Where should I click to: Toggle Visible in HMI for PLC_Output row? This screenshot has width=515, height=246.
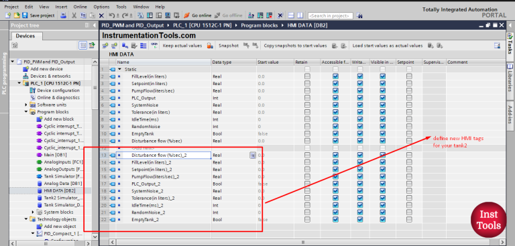point(382,98)
